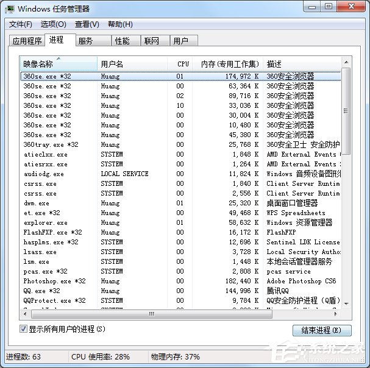Sort by 描述 column header
The width and height of the screenshot is (370, 368).
(x=302, y=64)
